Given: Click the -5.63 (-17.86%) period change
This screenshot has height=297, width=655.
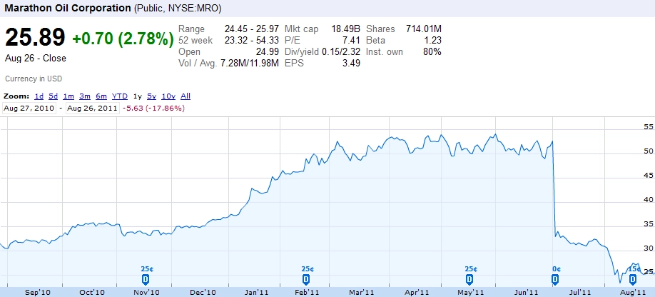Looking at the screenshot, I should (153, 109).
